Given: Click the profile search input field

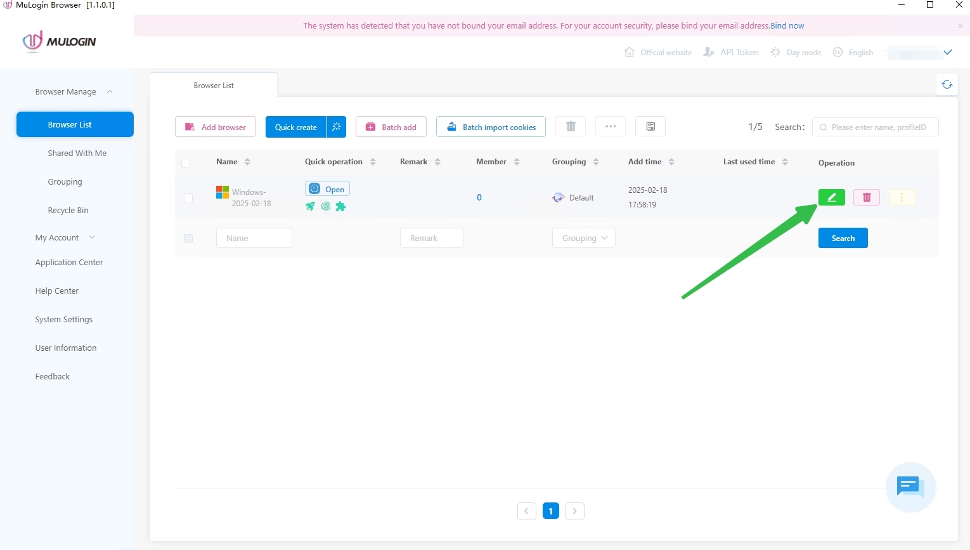Looking at the screenshot, I should pos(878,127).
